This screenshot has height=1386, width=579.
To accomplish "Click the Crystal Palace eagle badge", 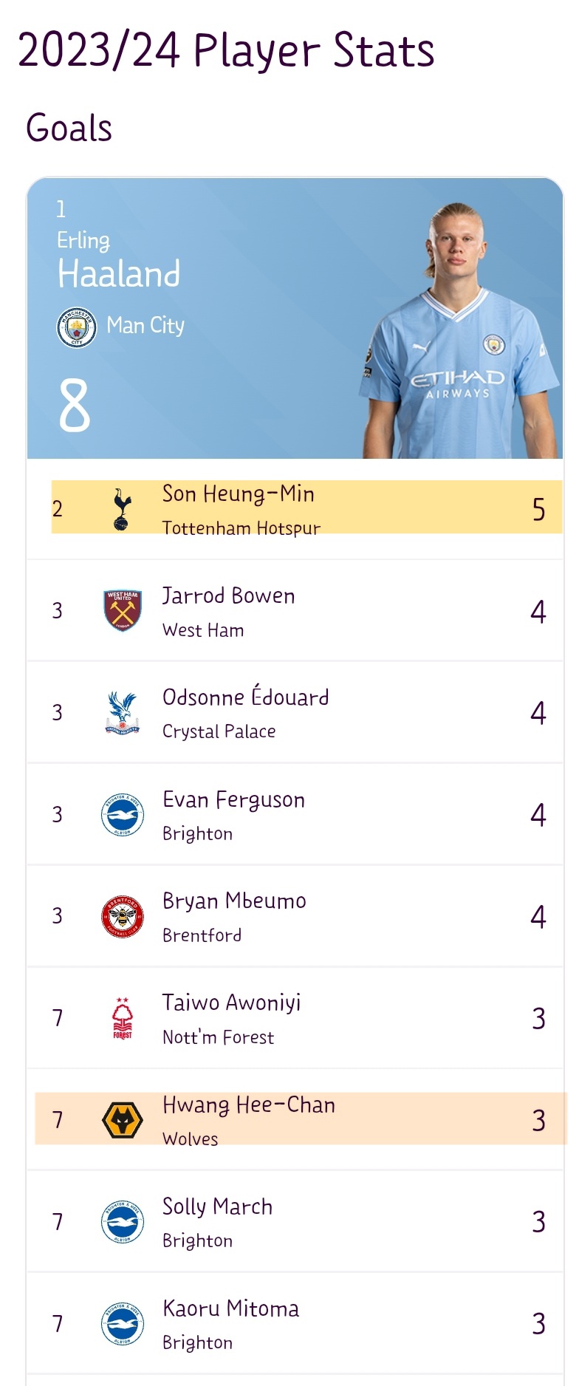I will pyautogui.click(x=122, y=712).
